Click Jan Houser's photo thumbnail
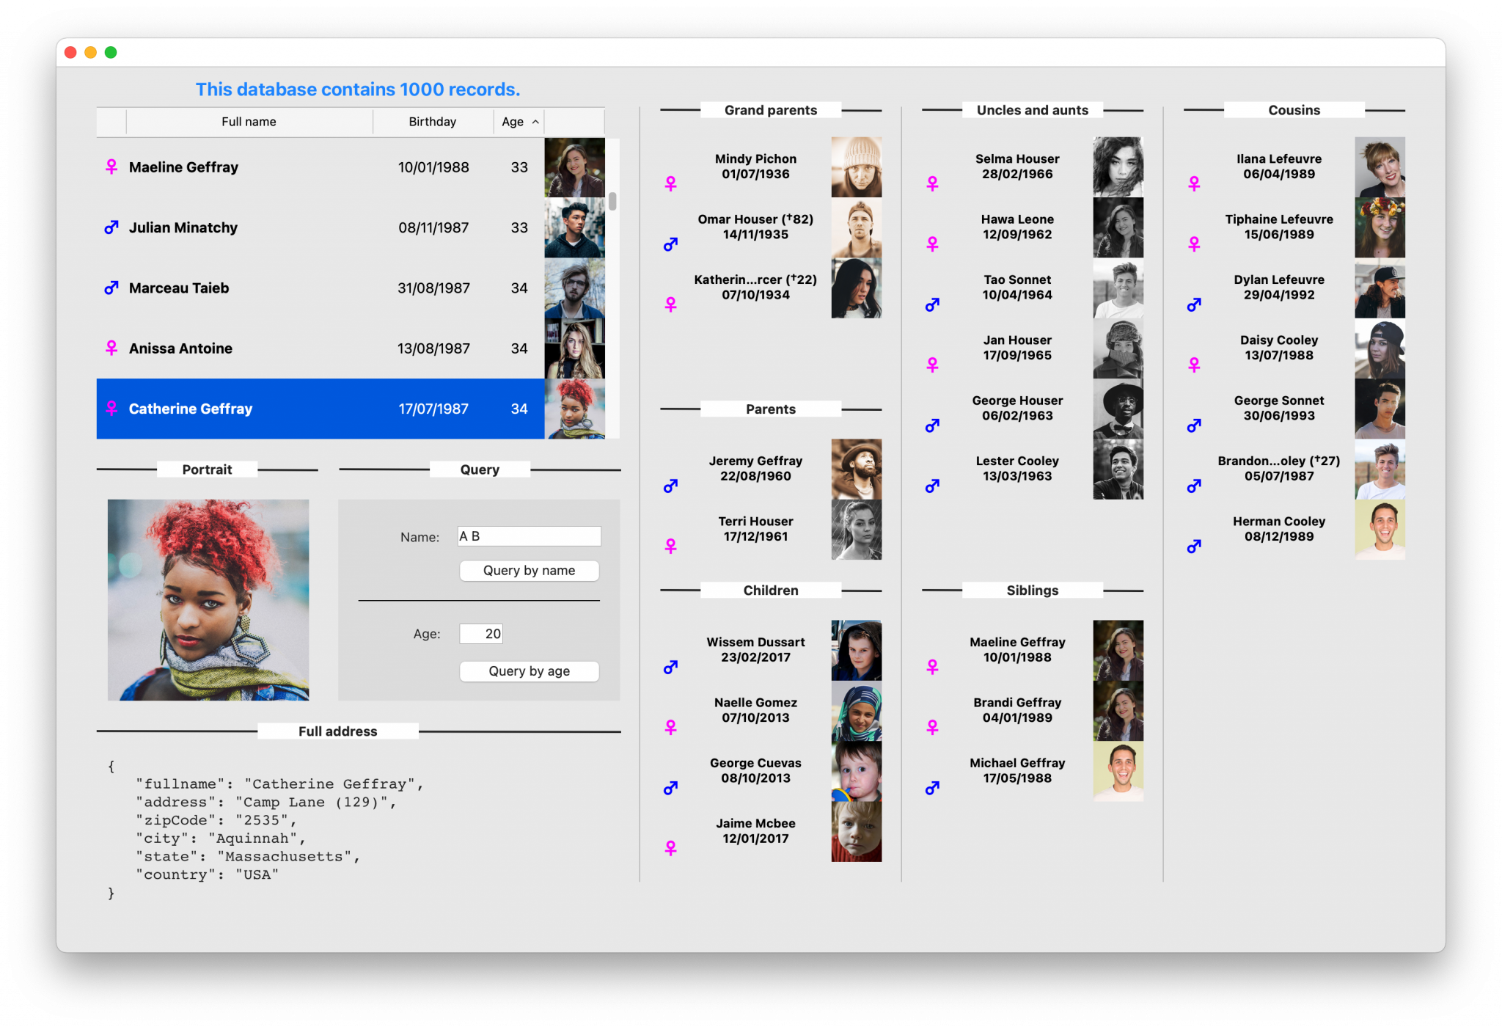Viewport: 1502px width, 1027px height. pos(1118,348)
